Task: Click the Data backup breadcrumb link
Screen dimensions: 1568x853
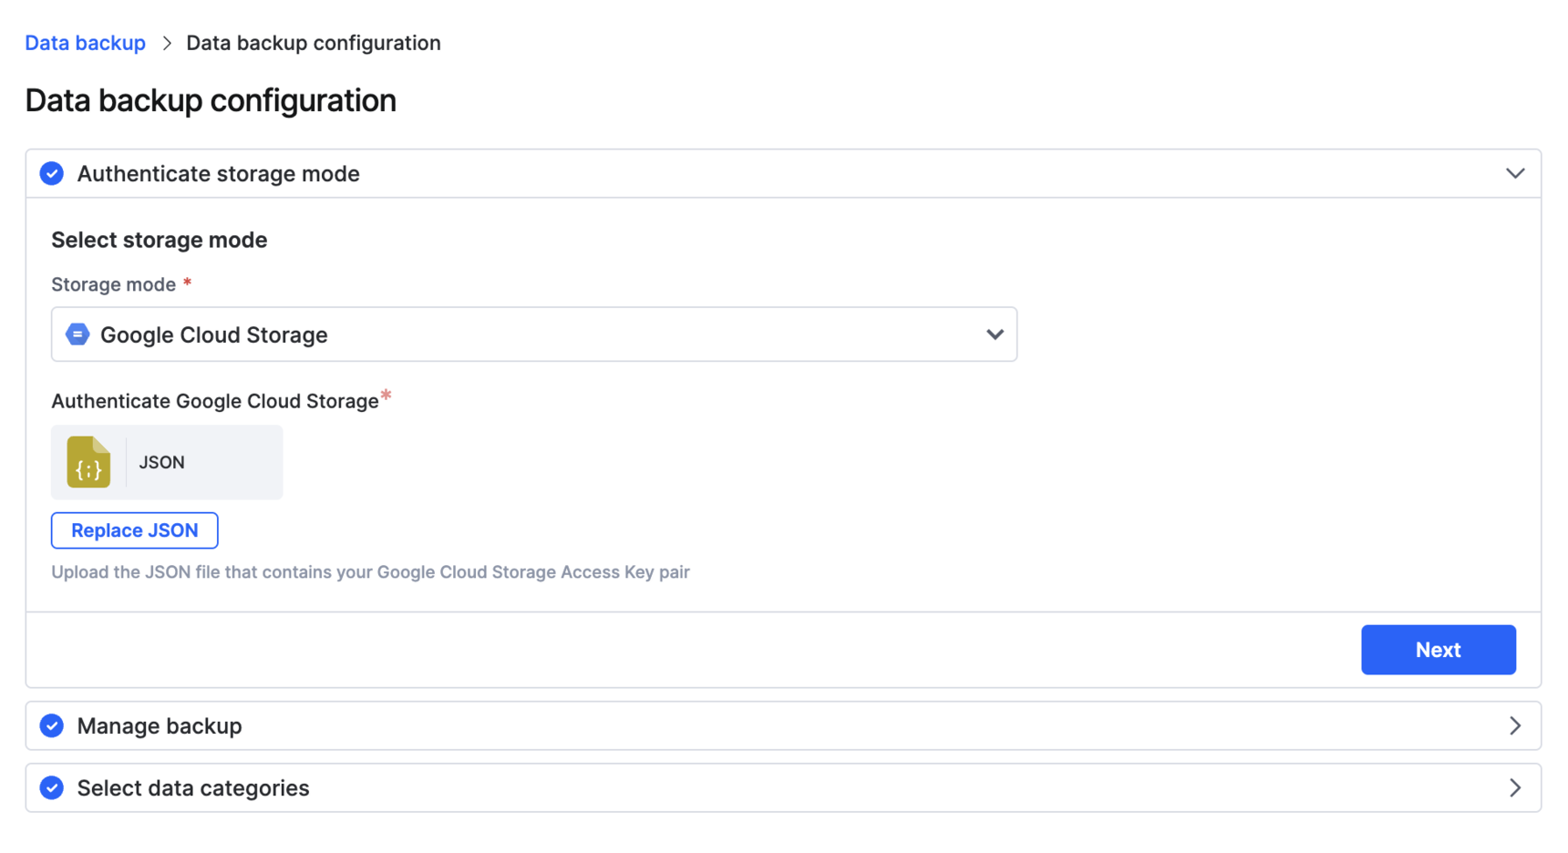Action: pos(85,43)
